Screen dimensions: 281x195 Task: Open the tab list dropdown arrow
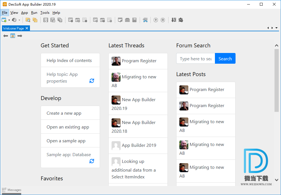(276, 28)
